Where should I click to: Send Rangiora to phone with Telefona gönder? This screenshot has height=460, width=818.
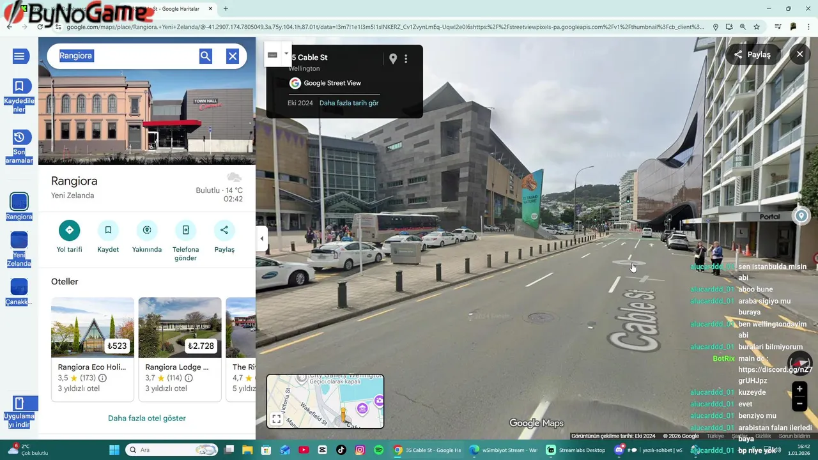point(185,241)
